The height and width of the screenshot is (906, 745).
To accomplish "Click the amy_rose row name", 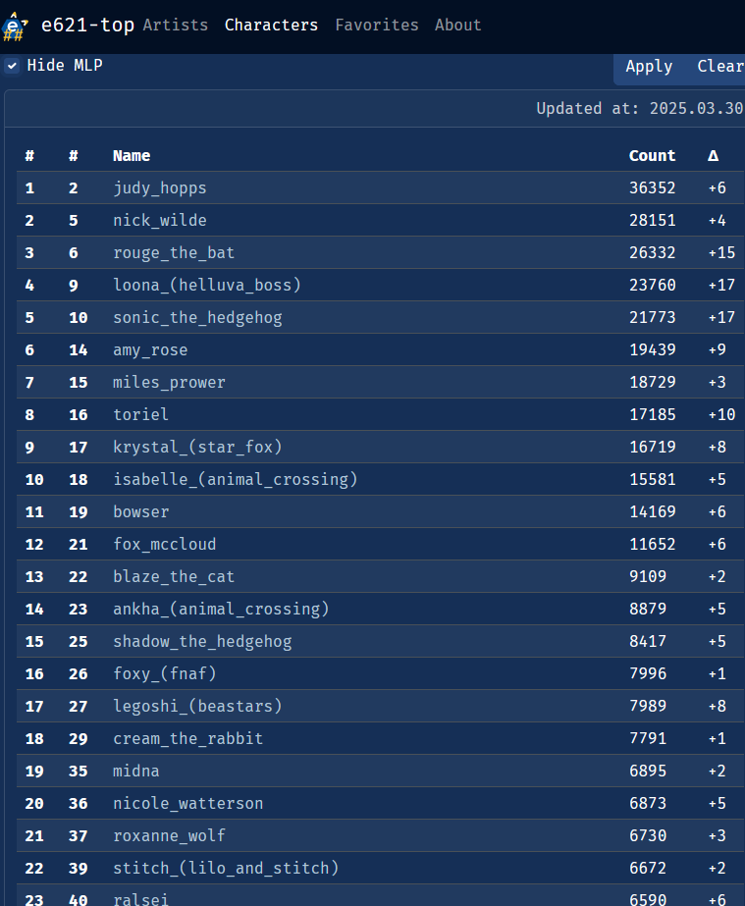I will [150, 349].
